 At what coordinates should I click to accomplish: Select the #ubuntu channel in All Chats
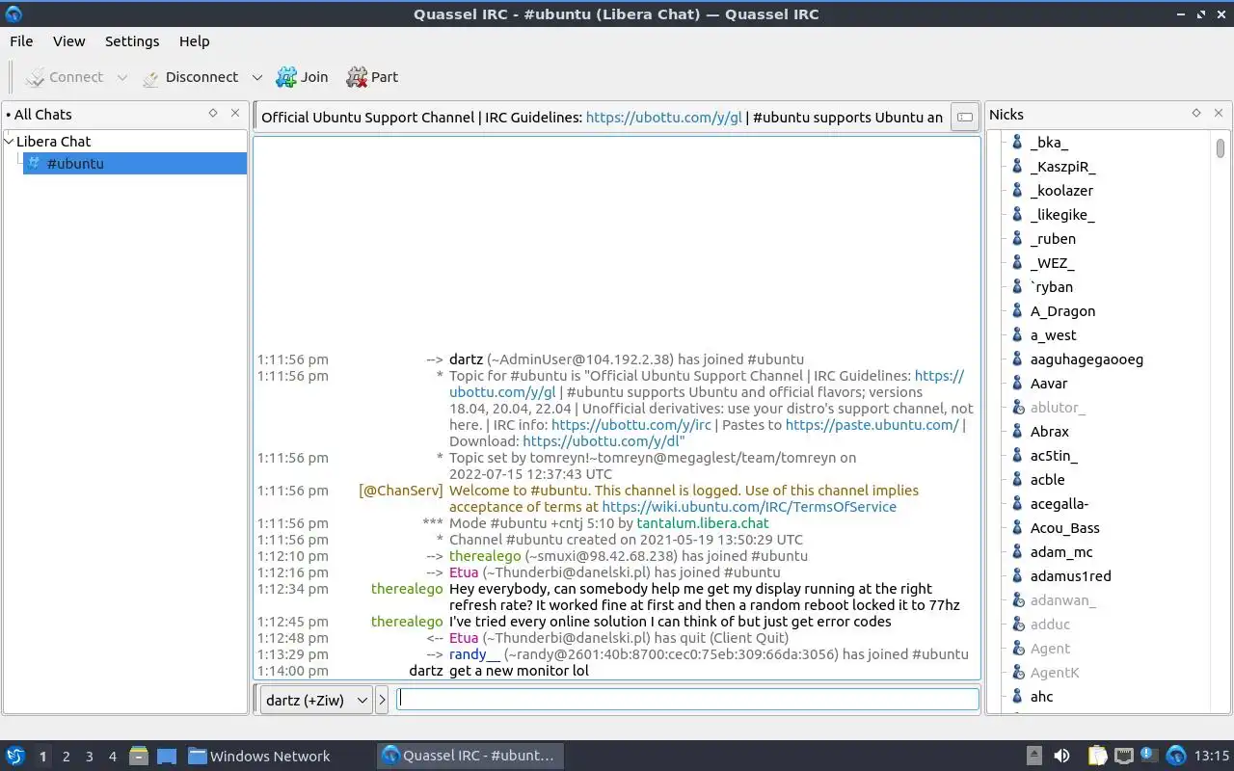(135, 164)
